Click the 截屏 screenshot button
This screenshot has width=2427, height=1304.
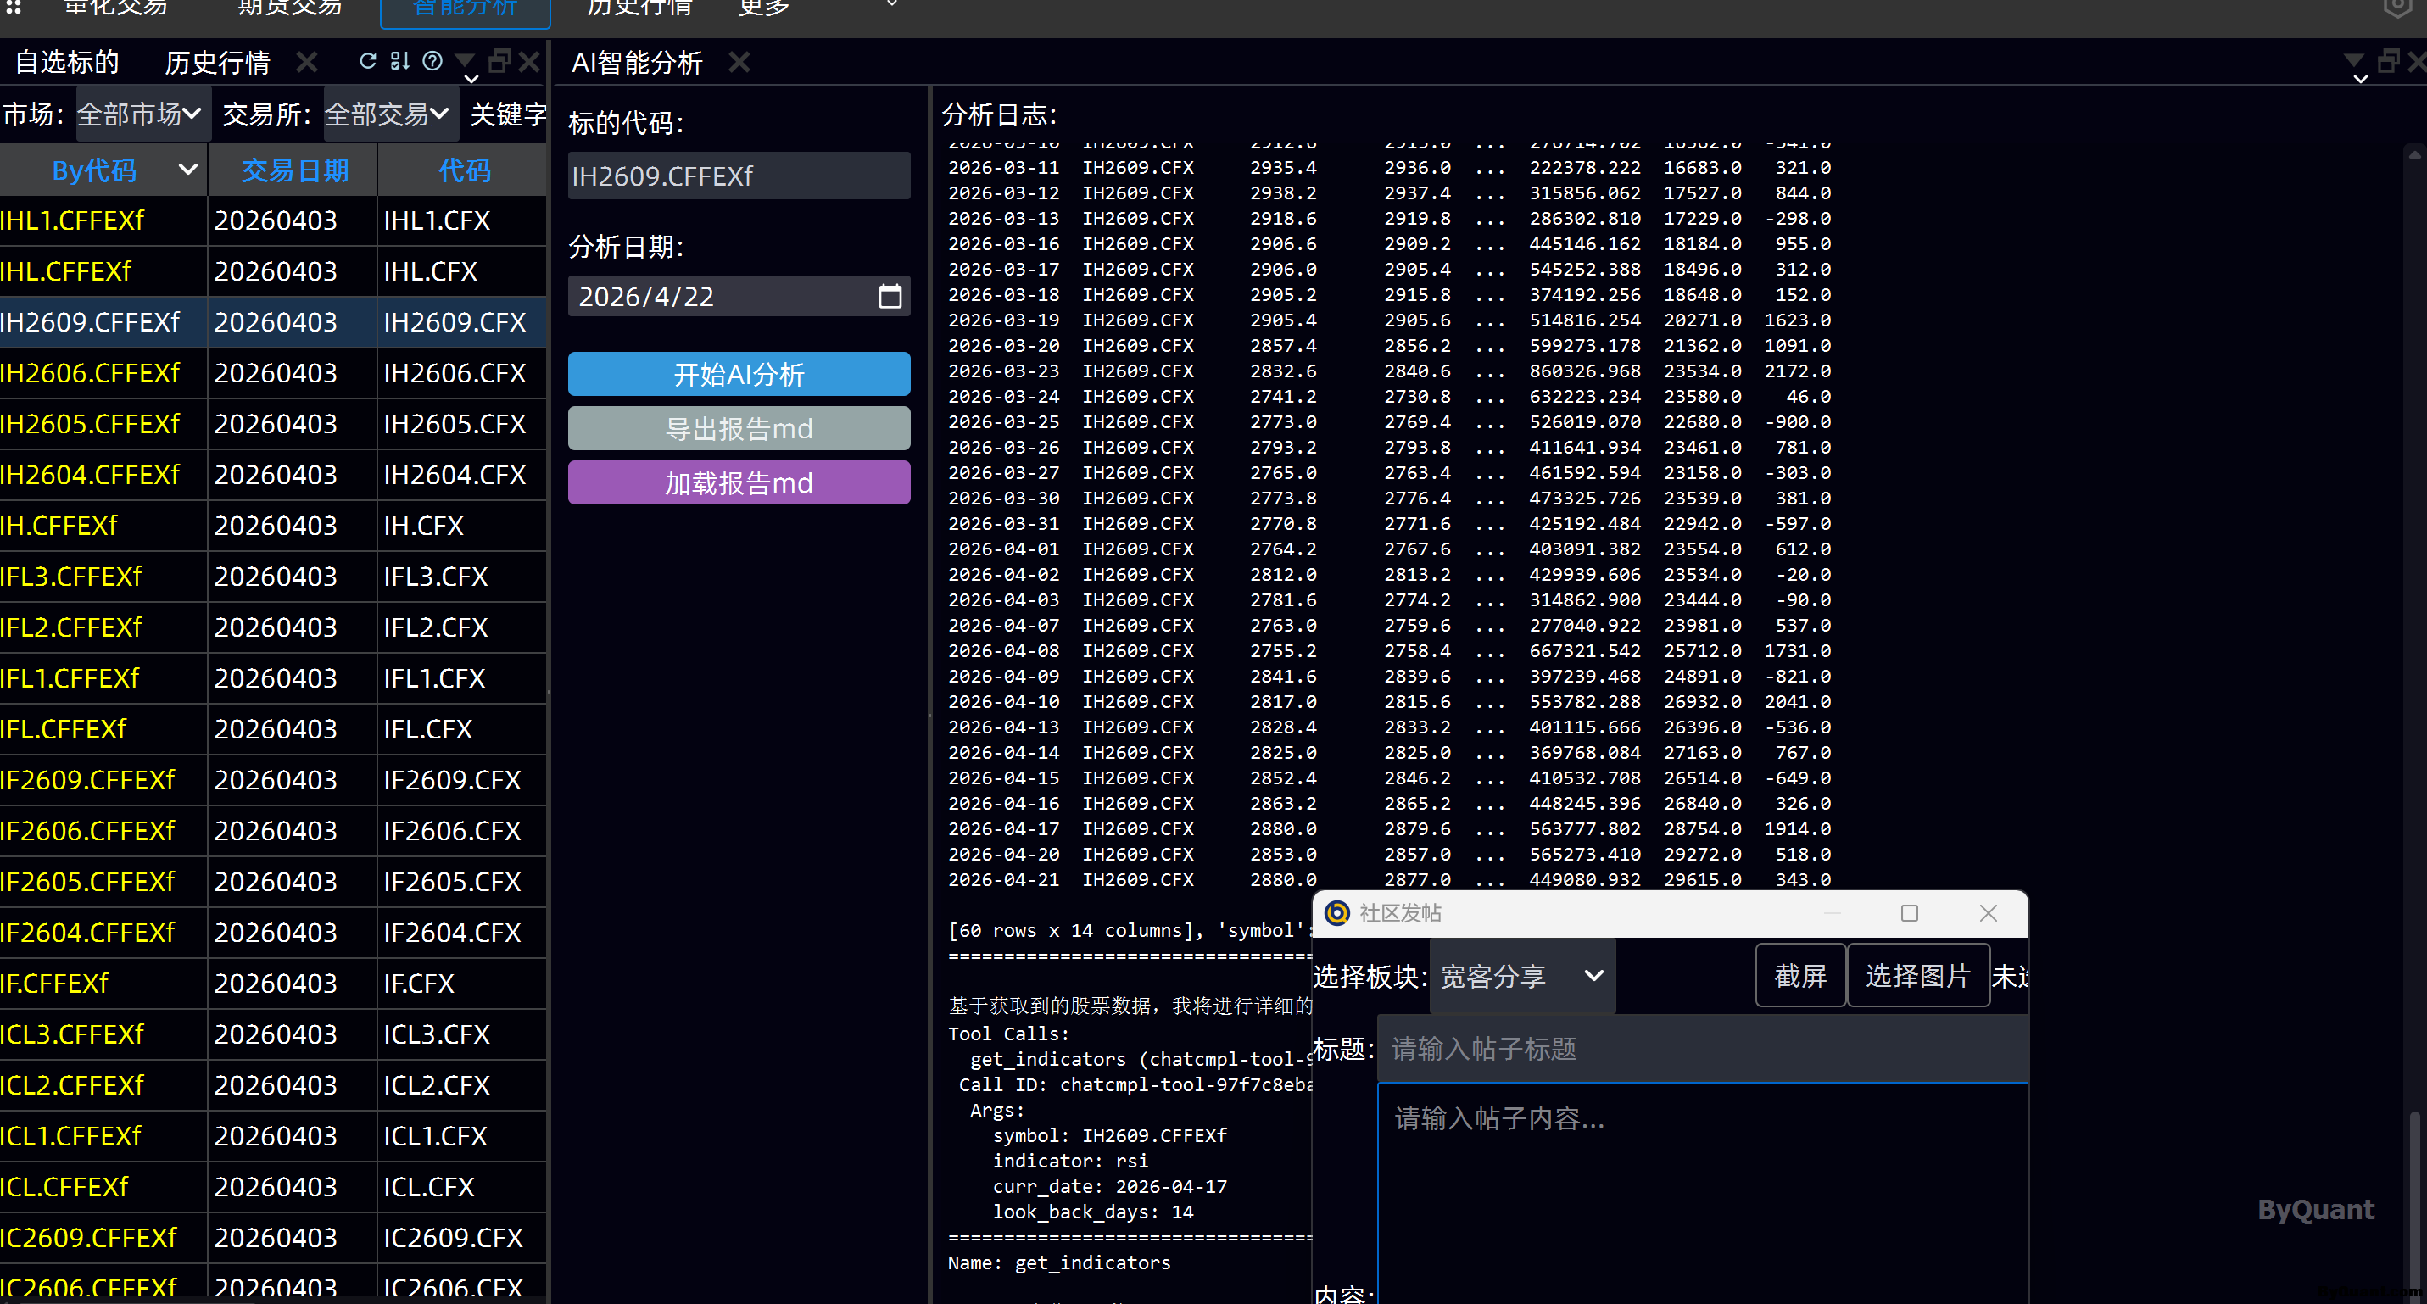click(1799, 976)
